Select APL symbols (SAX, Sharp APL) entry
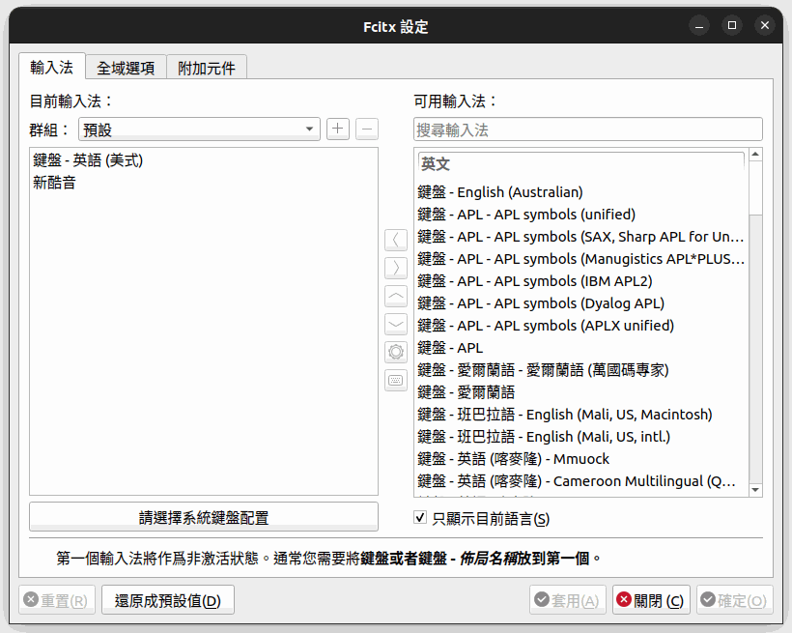Image resolution: width=792 pixels, height=633 pixels. coord(581,237)
